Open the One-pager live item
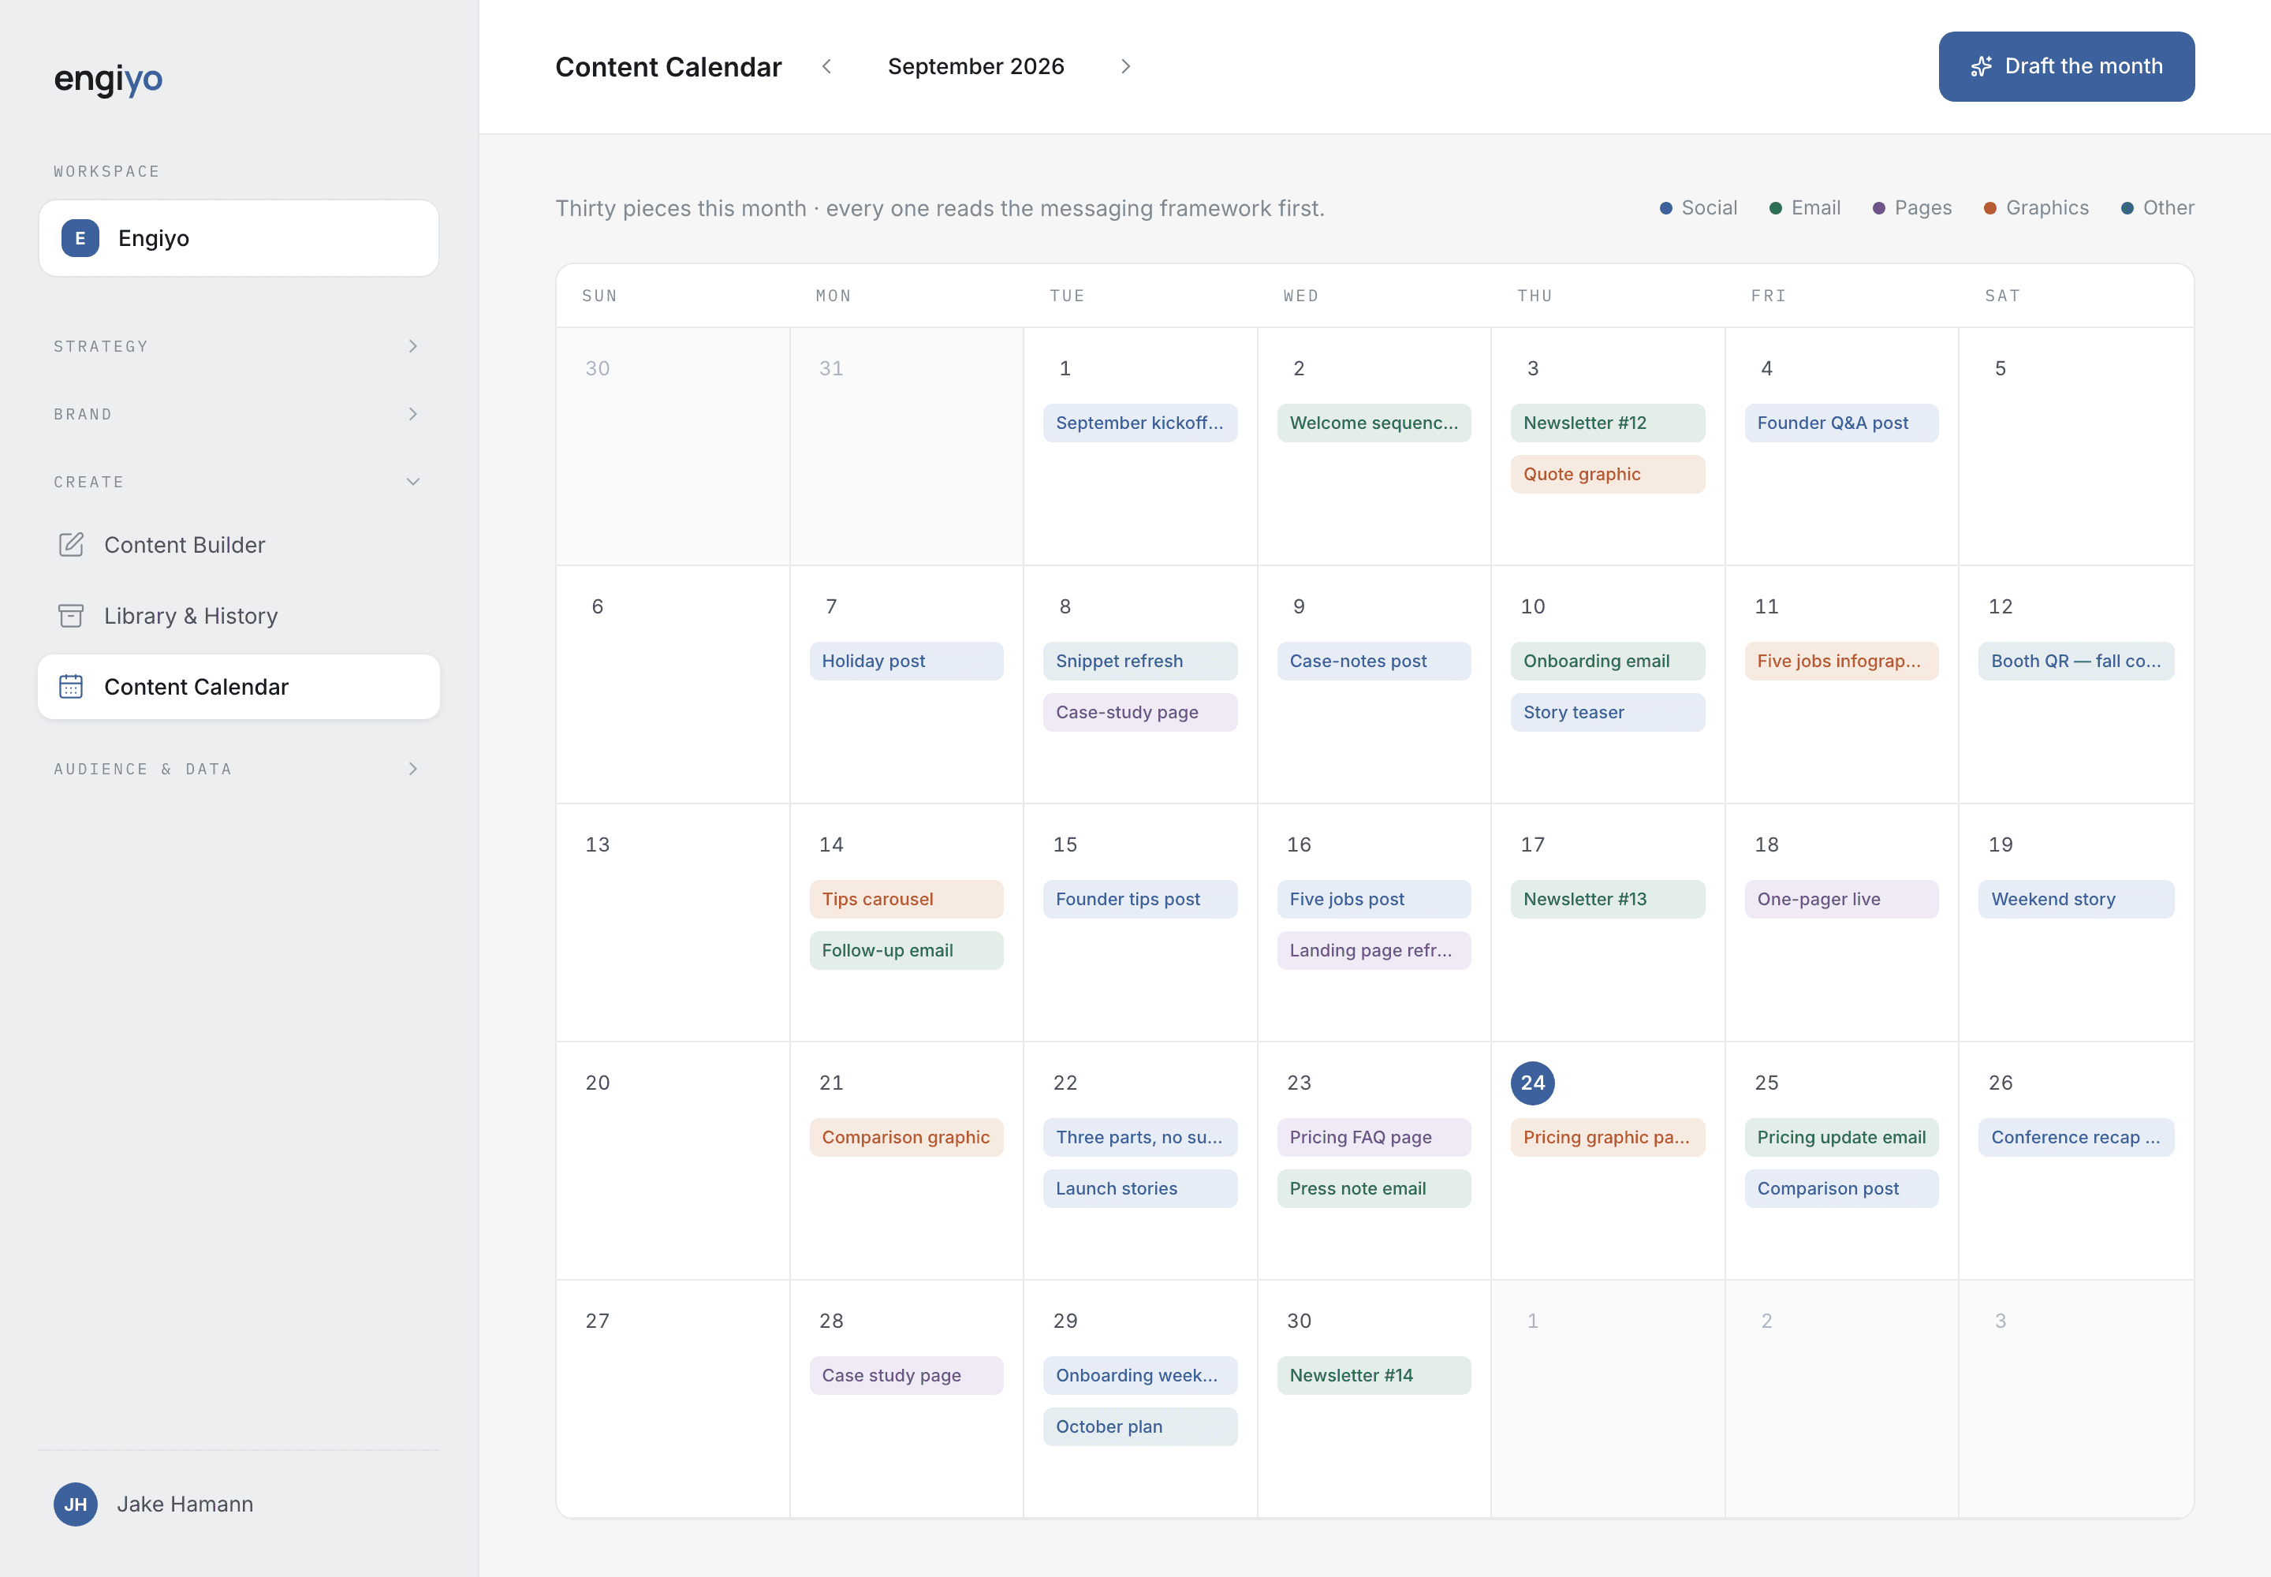2271x1577 pixels. point(1842,899)
